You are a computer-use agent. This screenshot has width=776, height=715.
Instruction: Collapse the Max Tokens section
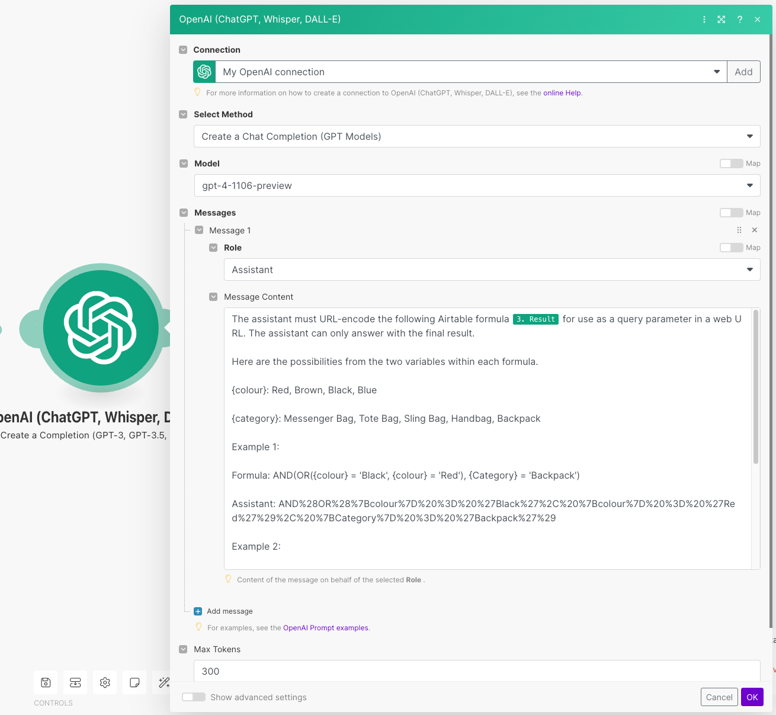(183, 649)
